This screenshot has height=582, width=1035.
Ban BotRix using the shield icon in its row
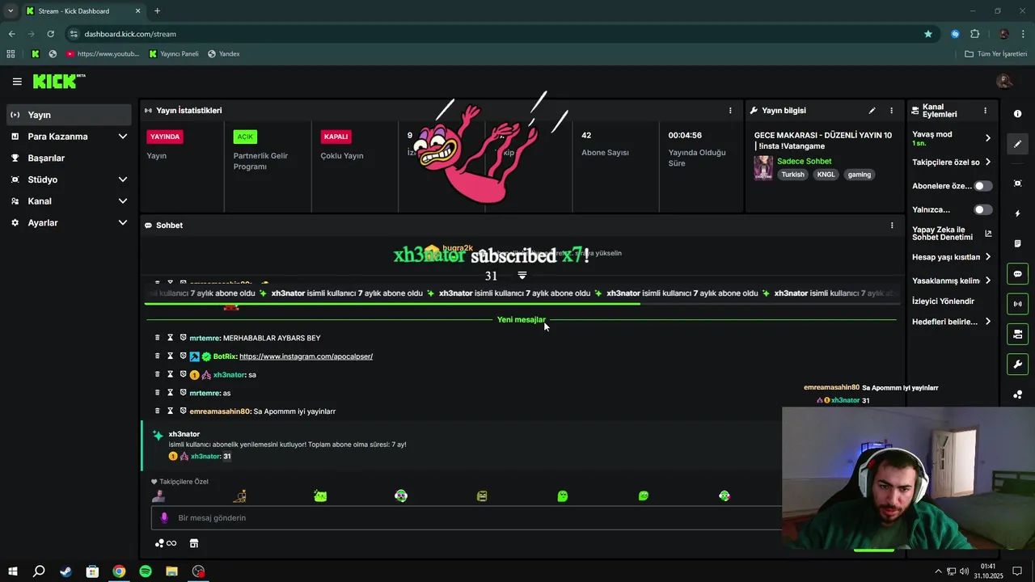pyautogui.click(x=183, y=356)
